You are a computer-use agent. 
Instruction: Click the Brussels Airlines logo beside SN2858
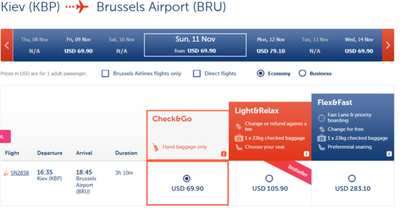click(6, 173)
